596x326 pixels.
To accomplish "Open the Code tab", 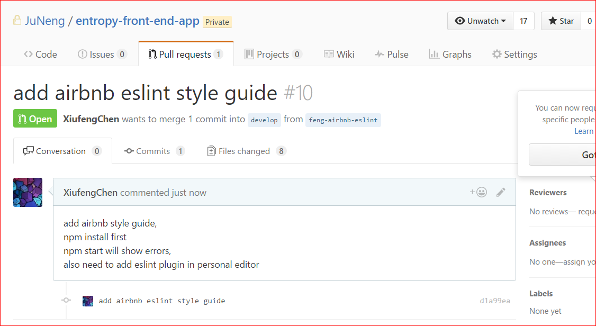I will pyautogui.click(x=40, y=55).
